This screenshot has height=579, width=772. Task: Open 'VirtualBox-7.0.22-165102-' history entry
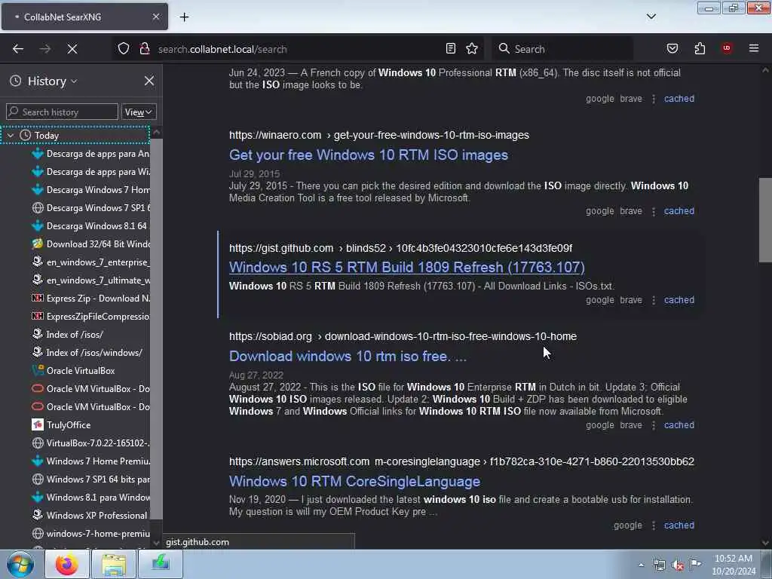click(x=90, y=443)
